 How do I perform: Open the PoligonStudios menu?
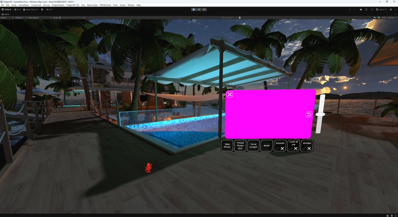[x=58, y=5]
